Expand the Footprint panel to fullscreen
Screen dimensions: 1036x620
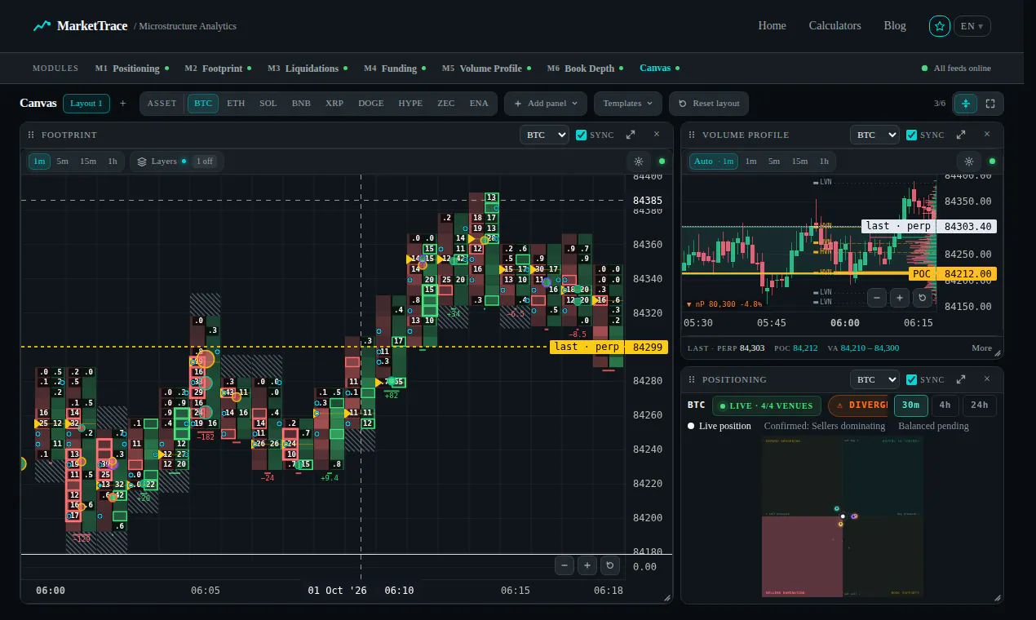click(631, 135)
